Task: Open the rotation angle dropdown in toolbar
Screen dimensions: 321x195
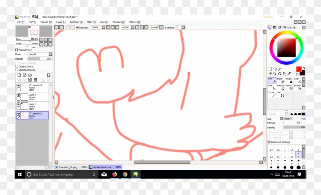Action: [133, 27]
